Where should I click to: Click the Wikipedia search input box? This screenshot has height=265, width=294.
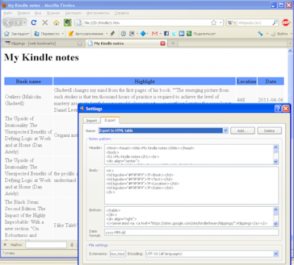[254, 23]
